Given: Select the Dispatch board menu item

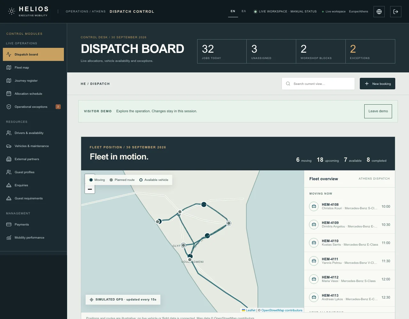Looking at the screenshot, I should [33, 55].
